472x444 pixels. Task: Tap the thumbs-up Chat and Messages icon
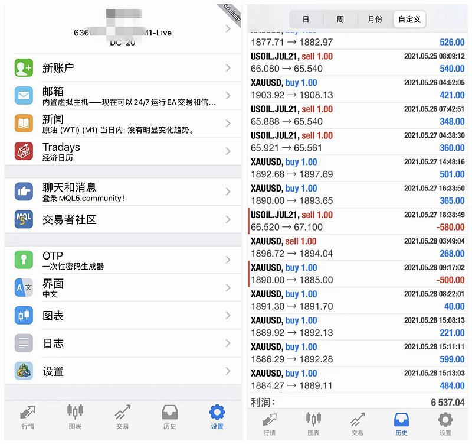tap(24, 192)
